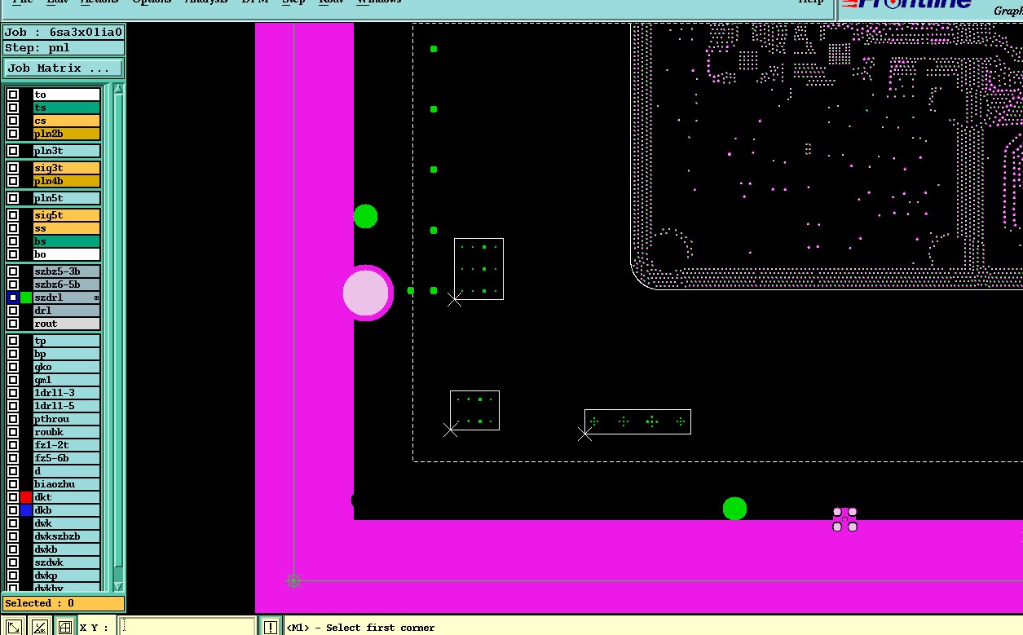Click the layer list scroll up arrow
The width and height of the screenshot is (1023, 635).
pos(118,88)
